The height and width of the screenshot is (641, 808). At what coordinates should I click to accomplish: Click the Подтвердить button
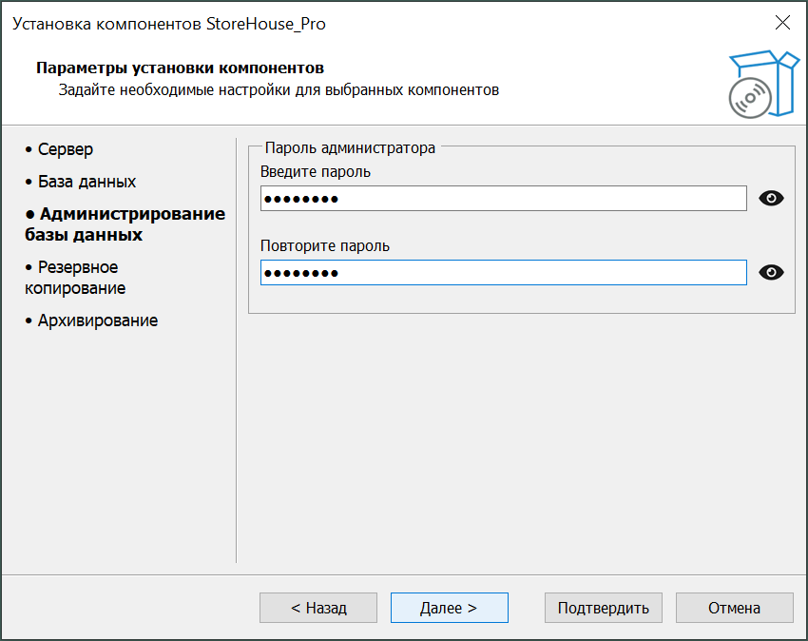pos(603,608)
